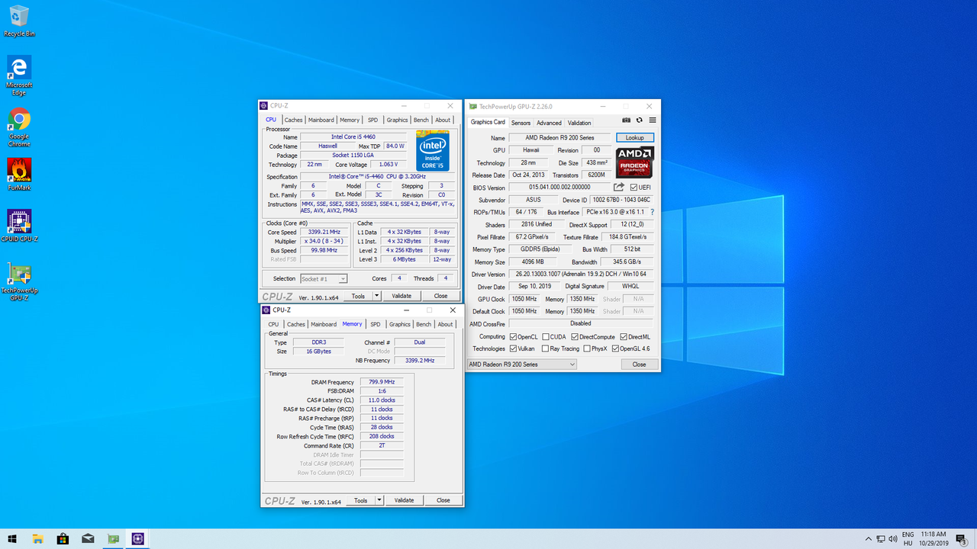Click the GPU-Z title bar app icon

pyautogui.click(x=473, y=107)
